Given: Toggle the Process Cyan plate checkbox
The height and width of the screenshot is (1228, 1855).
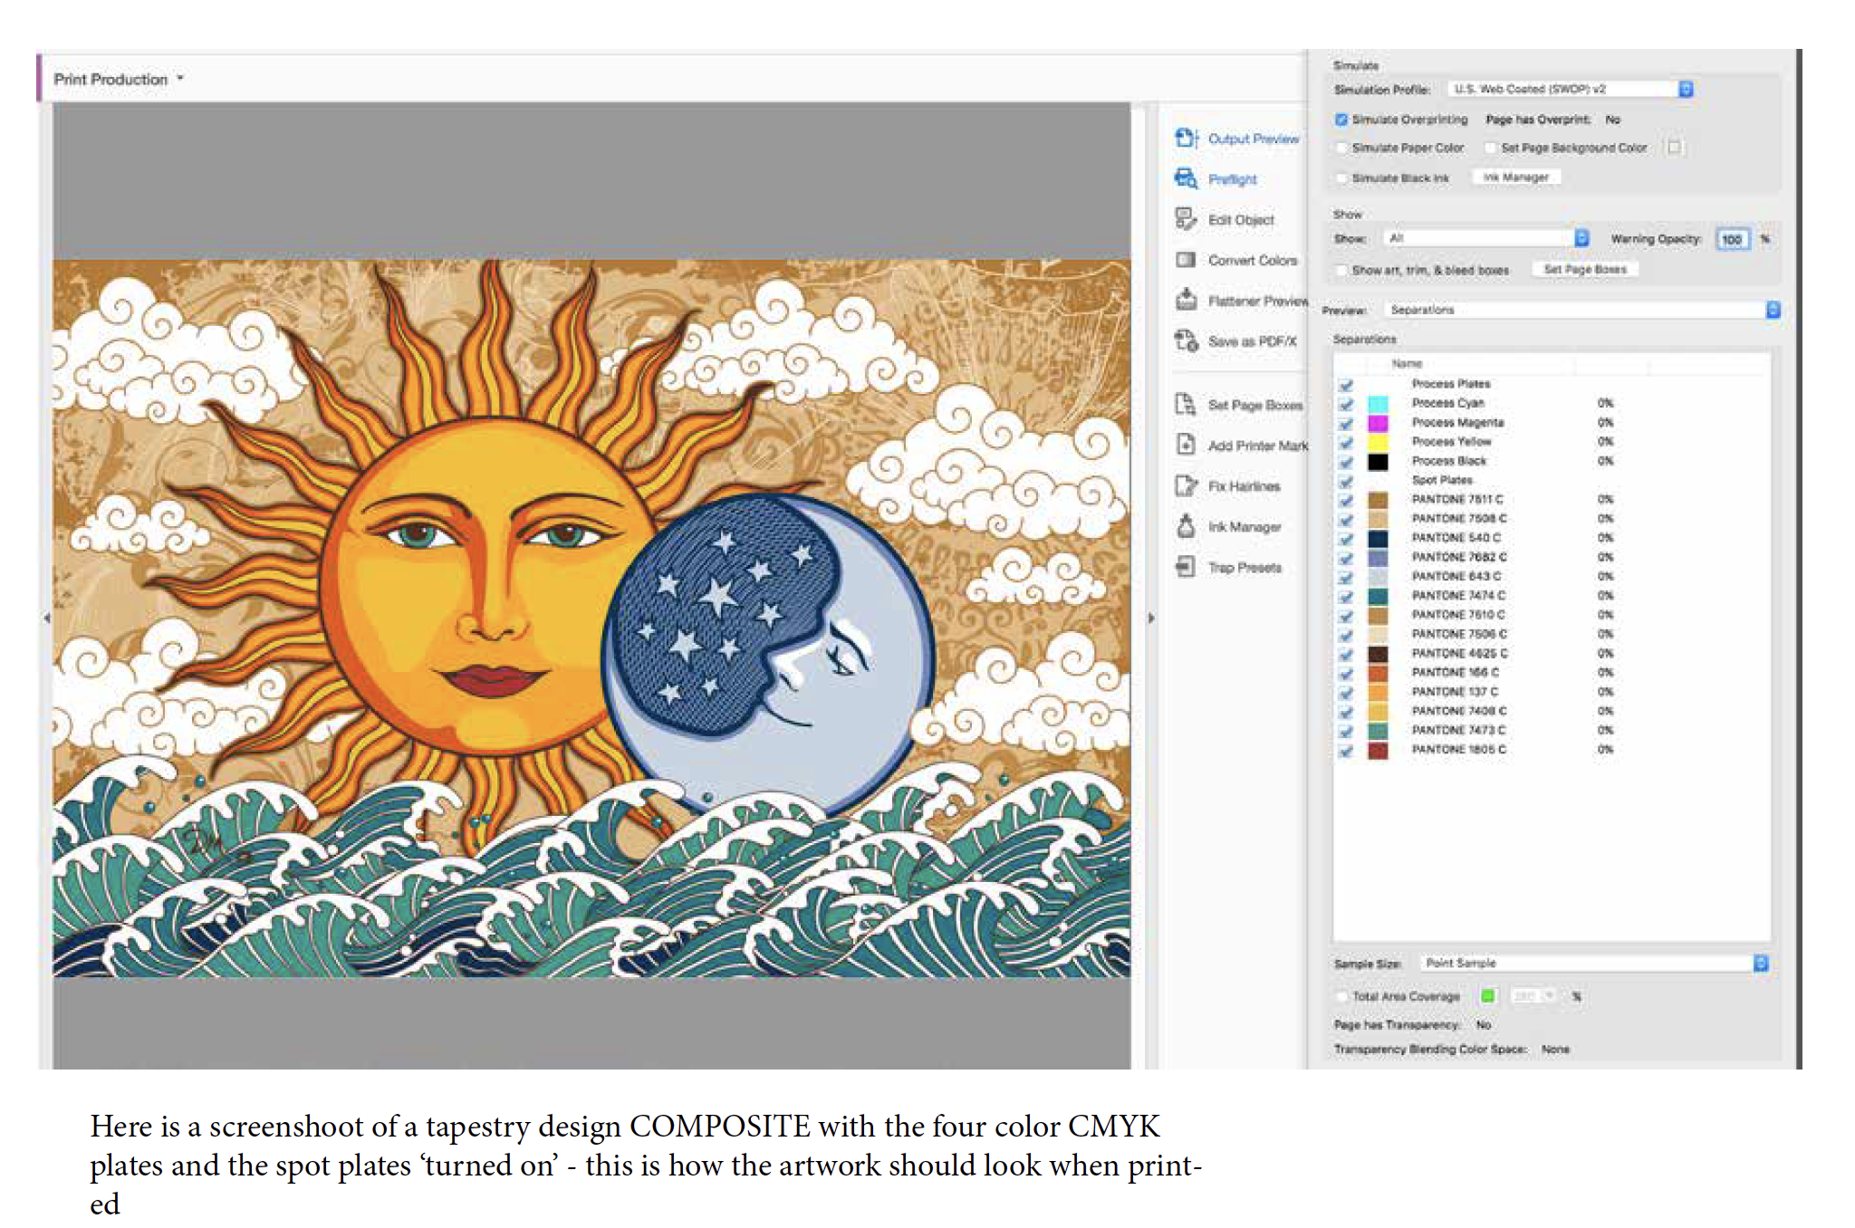Looking at the screenshot, I should [x=1346, y=404].
